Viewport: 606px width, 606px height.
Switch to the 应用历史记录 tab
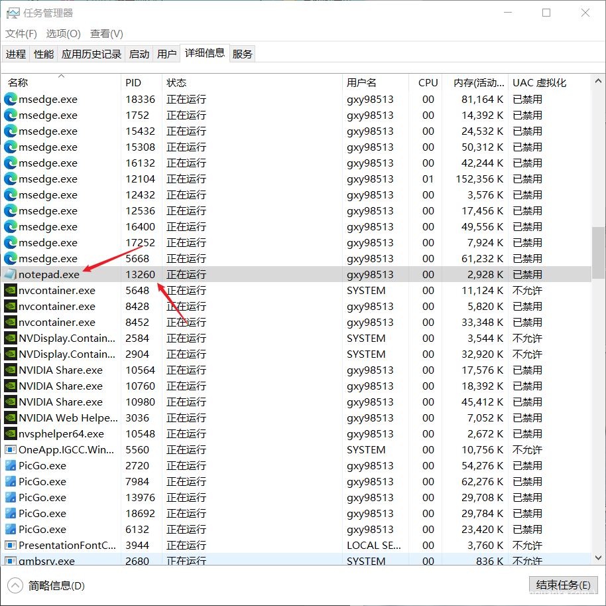[91, 54]
